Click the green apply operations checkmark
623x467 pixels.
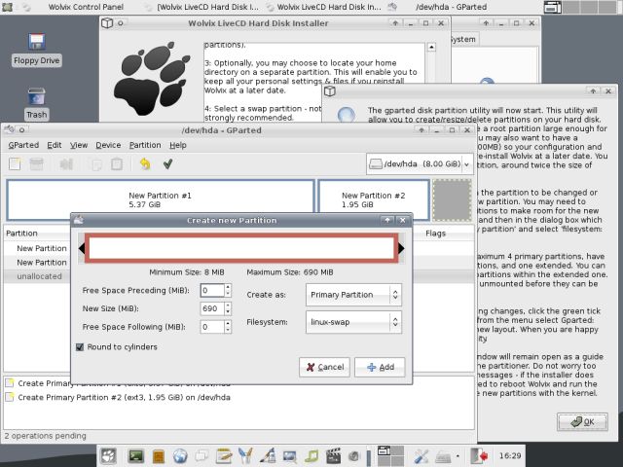168,164
